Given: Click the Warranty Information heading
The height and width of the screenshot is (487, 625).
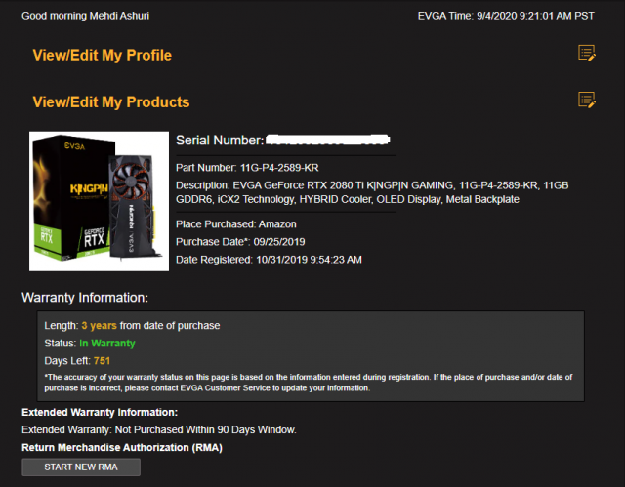Looking at the screenshot, I should click(85, 298).
